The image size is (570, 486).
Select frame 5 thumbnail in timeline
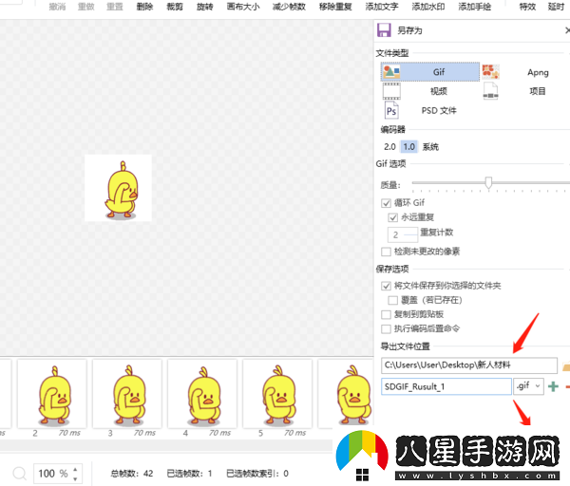coord(277,394)
